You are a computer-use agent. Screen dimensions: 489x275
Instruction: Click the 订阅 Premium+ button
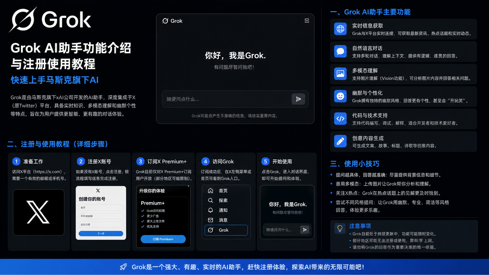(x=163, y=239)
